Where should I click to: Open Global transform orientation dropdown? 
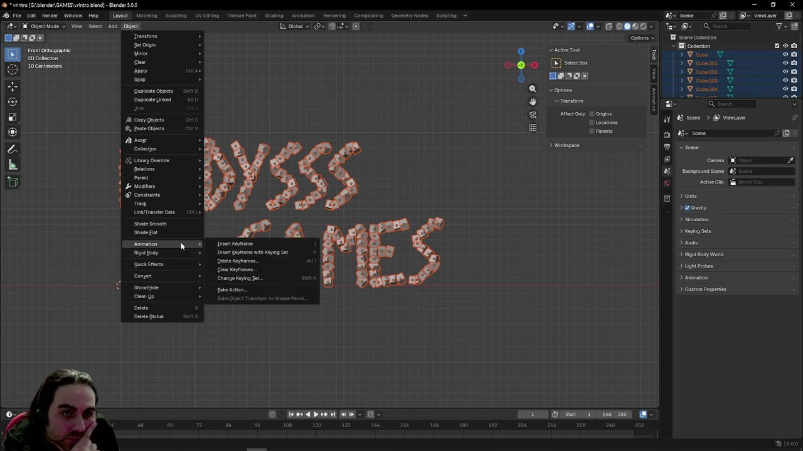point(295,26)
